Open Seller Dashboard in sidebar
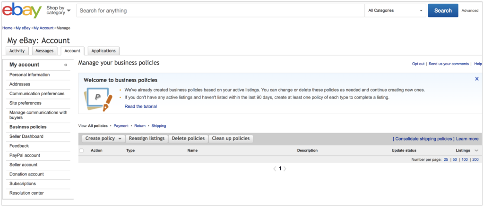This screenshot has height=207, width=484. coord(26,136)
